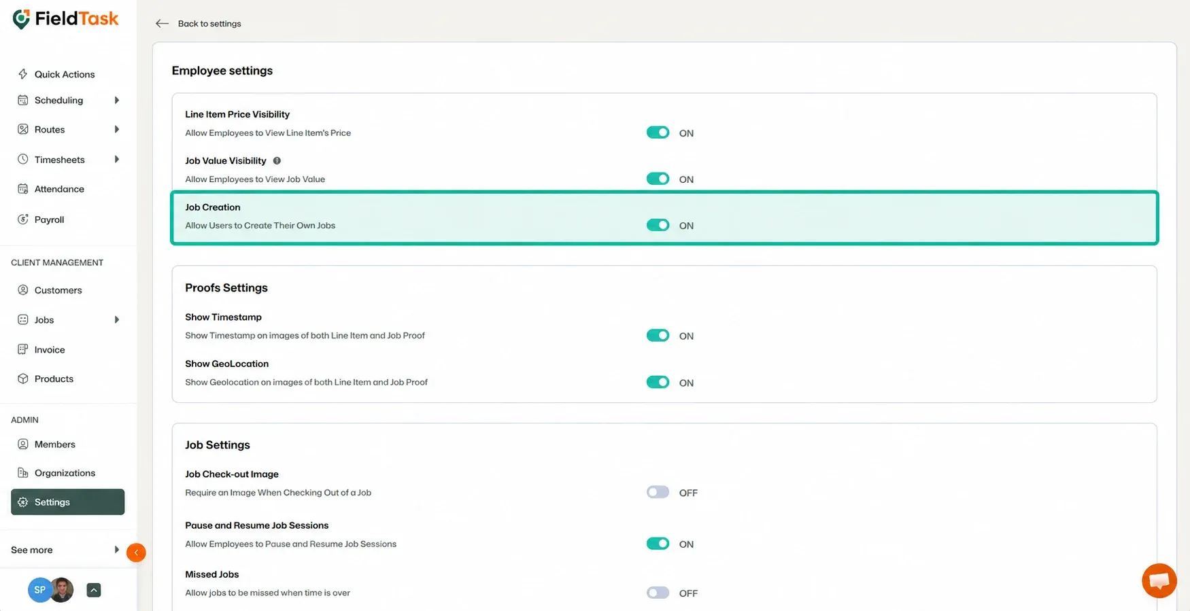Click the FieldTask logo
Image resolution: width=1190 pixels, height=611 pixels.
[x=65, y=19]
